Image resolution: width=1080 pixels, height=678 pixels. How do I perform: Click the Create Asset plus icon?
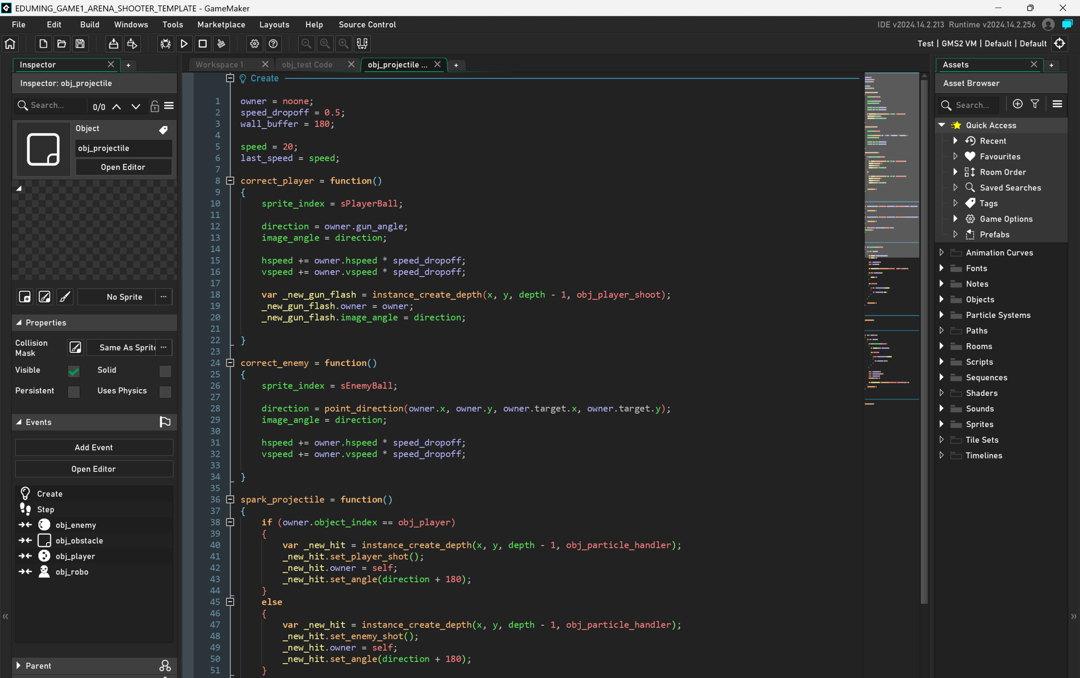1017,104
